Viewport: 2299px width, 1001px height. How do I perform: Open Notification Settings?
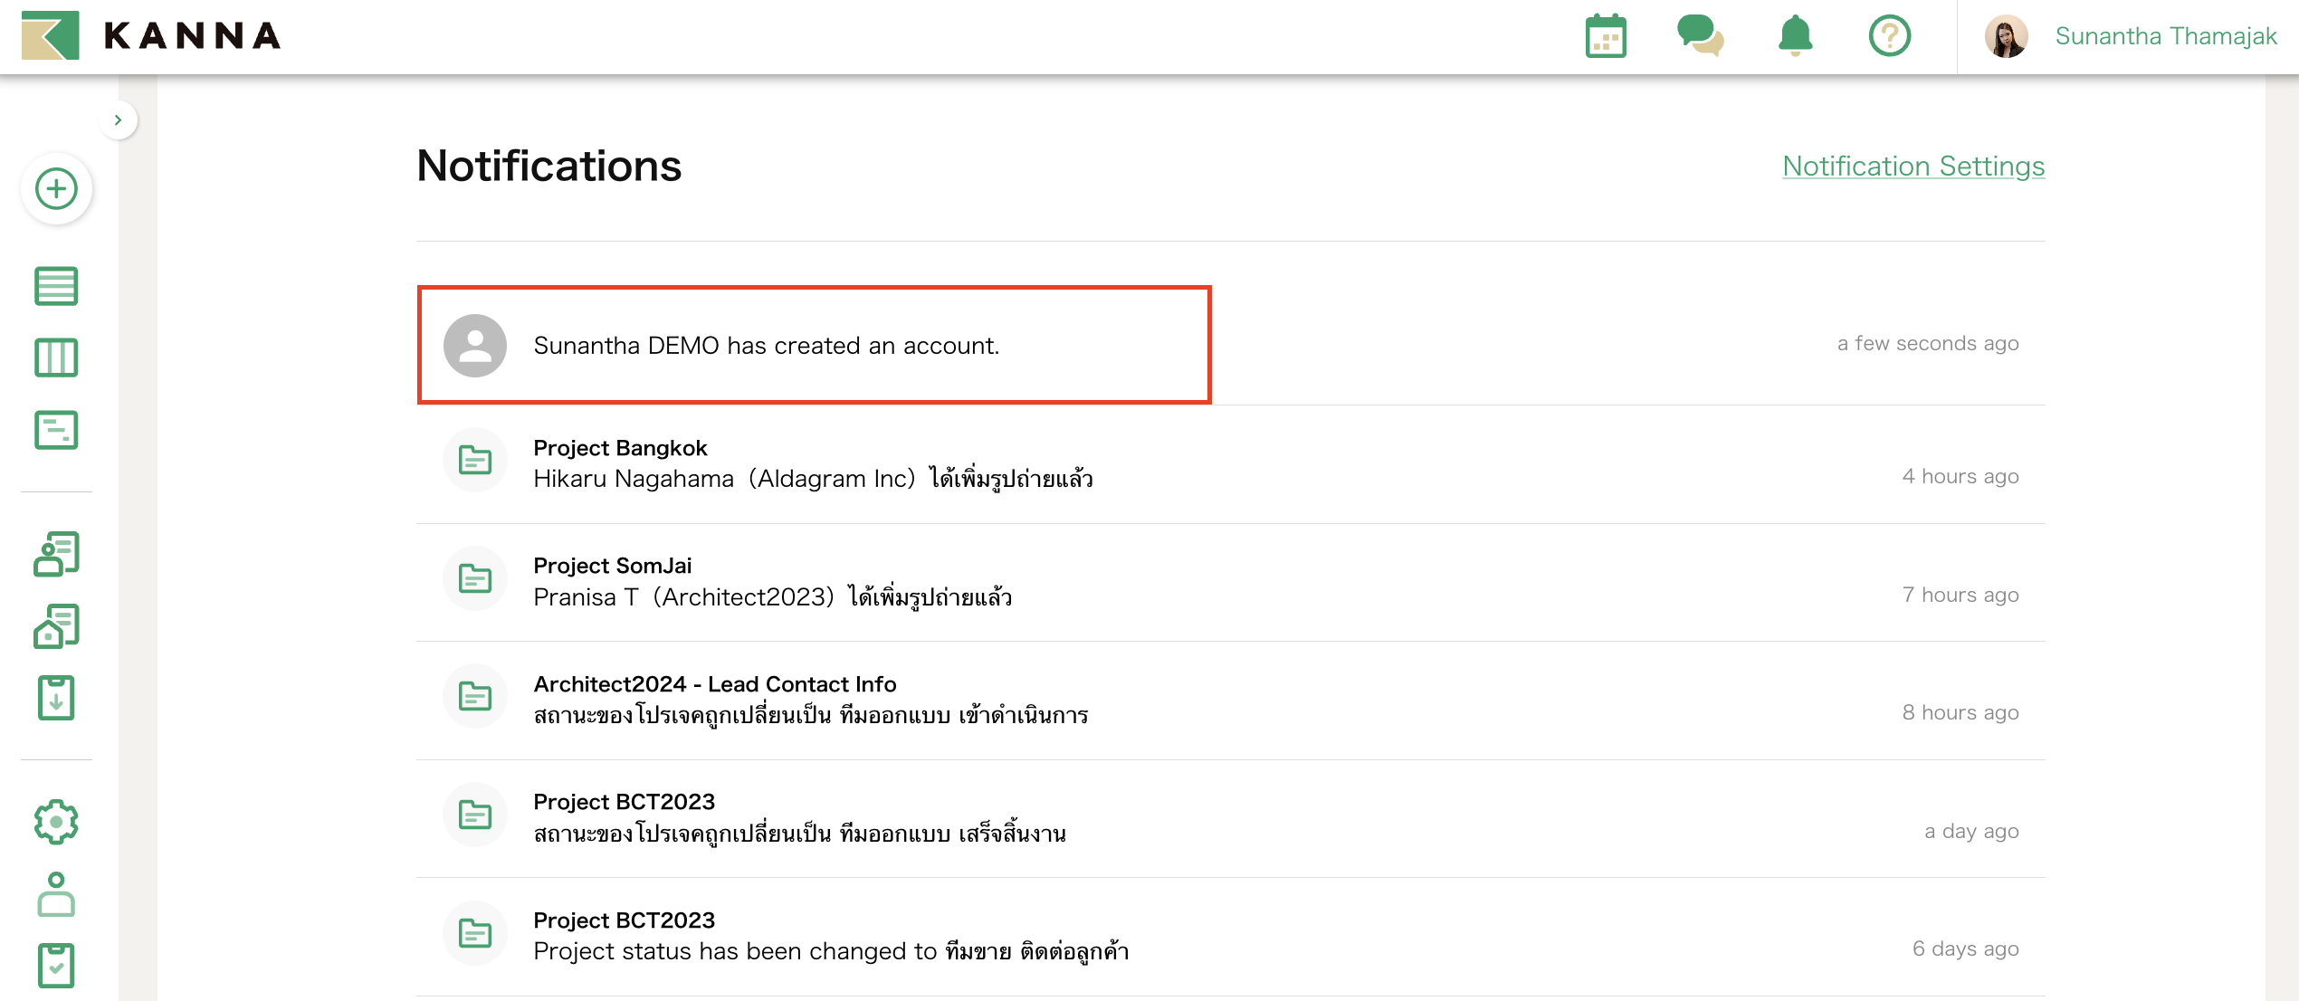tap(1913, 167)
